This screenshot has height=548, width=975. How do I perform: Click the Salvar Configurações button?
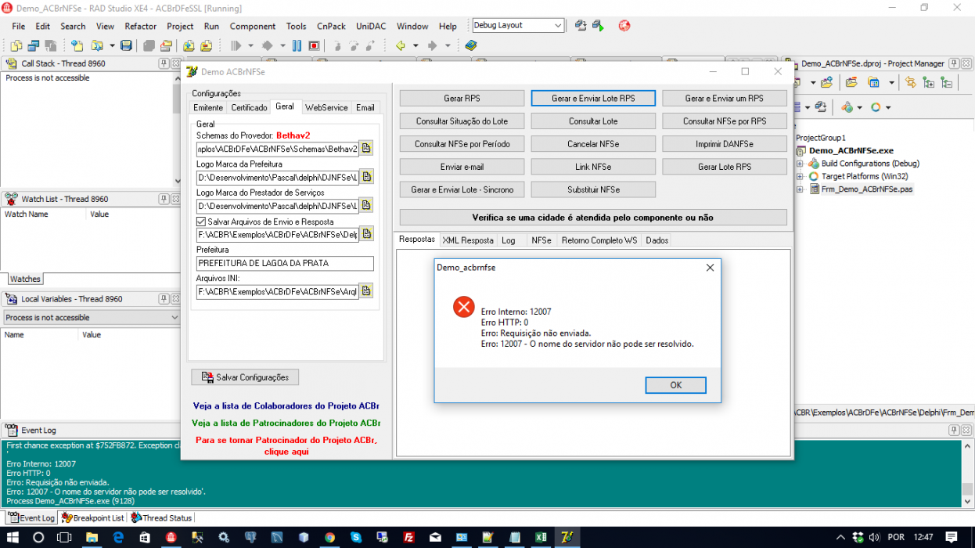[245, 377]
